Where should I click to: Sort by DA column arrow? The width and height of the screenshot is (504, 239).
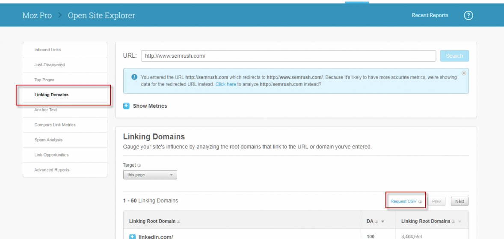click(x=382, y=221)
